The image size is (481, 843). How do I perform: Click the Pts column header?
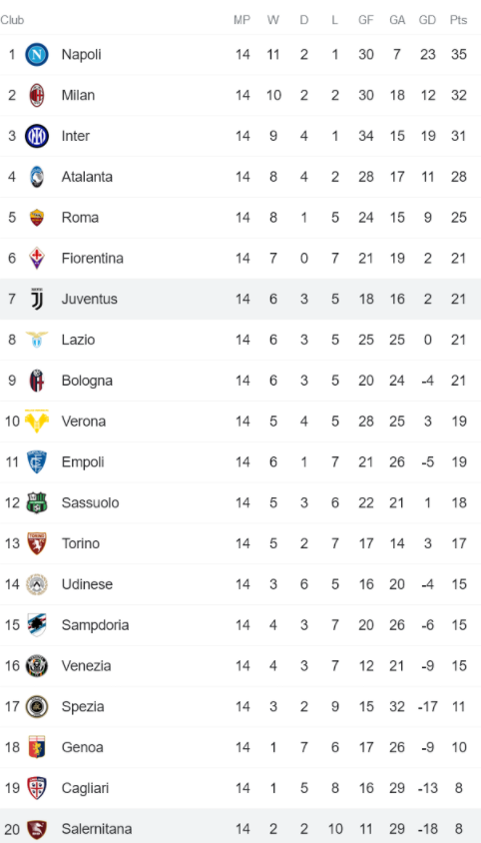pos(458,20)
